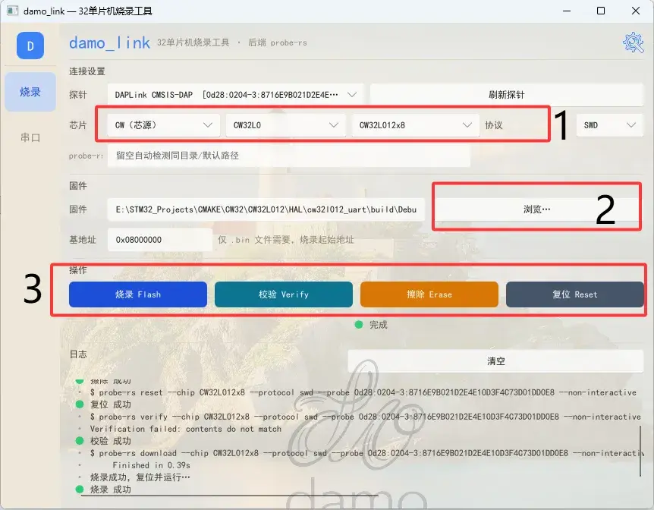Image resolution: width=654 pixels, height=510 pixels.
Task: Click the 'probe-rs reset' command log line
Action: 363,392
